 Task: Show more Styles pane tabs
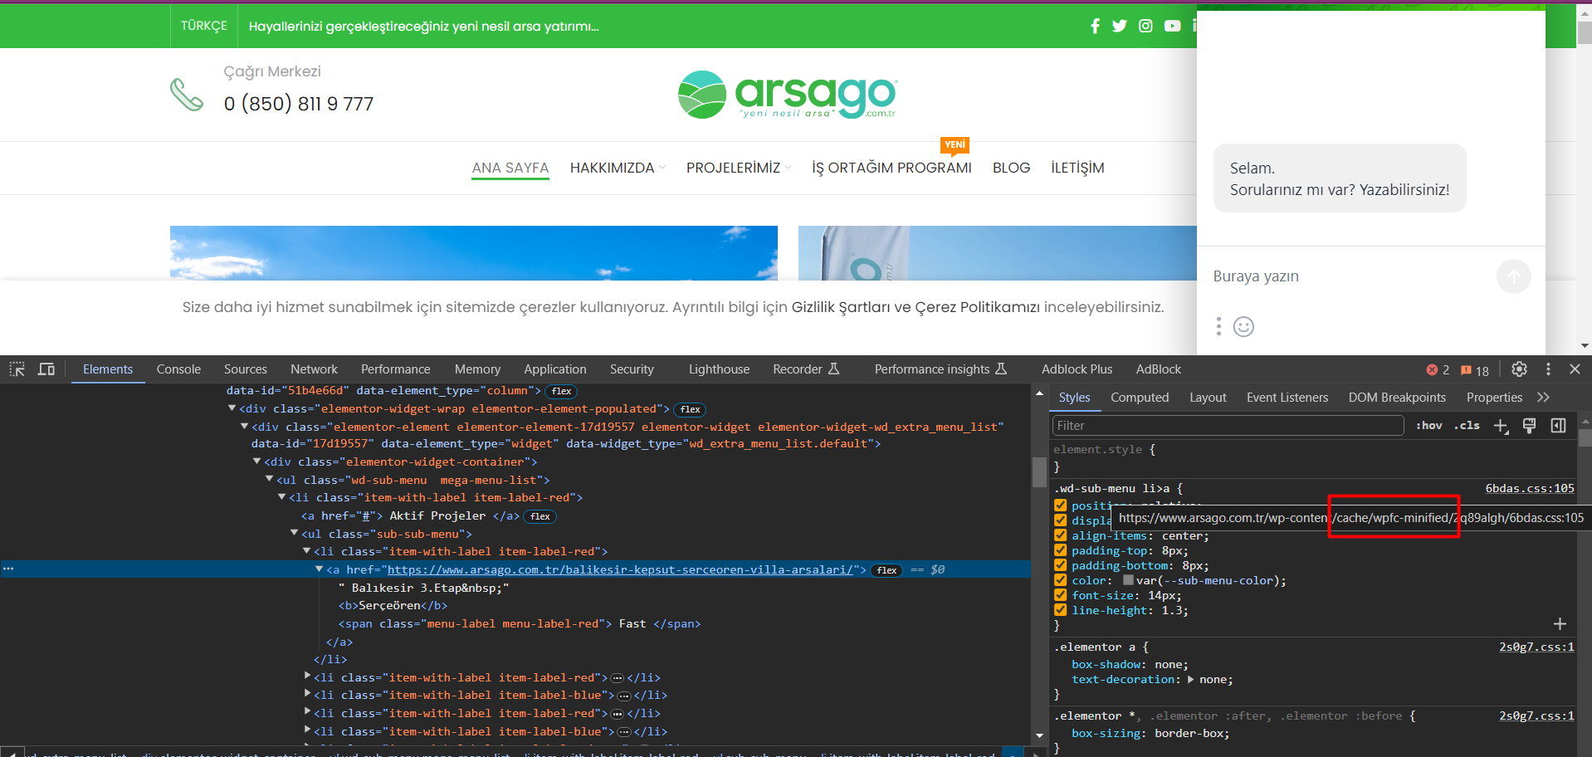coord(1543,398)
